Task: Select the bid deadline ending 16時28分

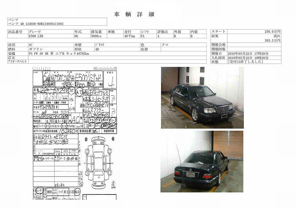Action: [248, 58]
